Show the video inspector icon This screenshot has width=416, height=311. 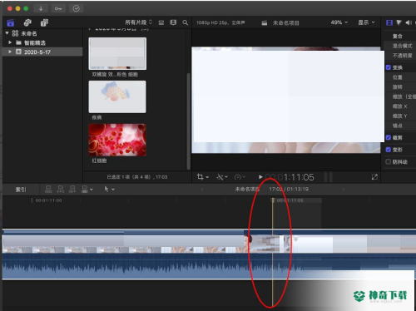[x=389, y=22]
